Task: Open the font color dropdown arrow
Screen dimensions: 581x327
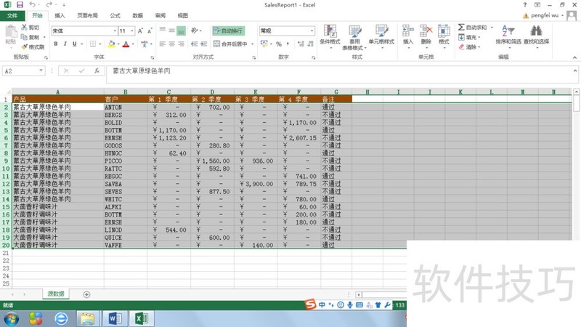Action: click(133, 44)
